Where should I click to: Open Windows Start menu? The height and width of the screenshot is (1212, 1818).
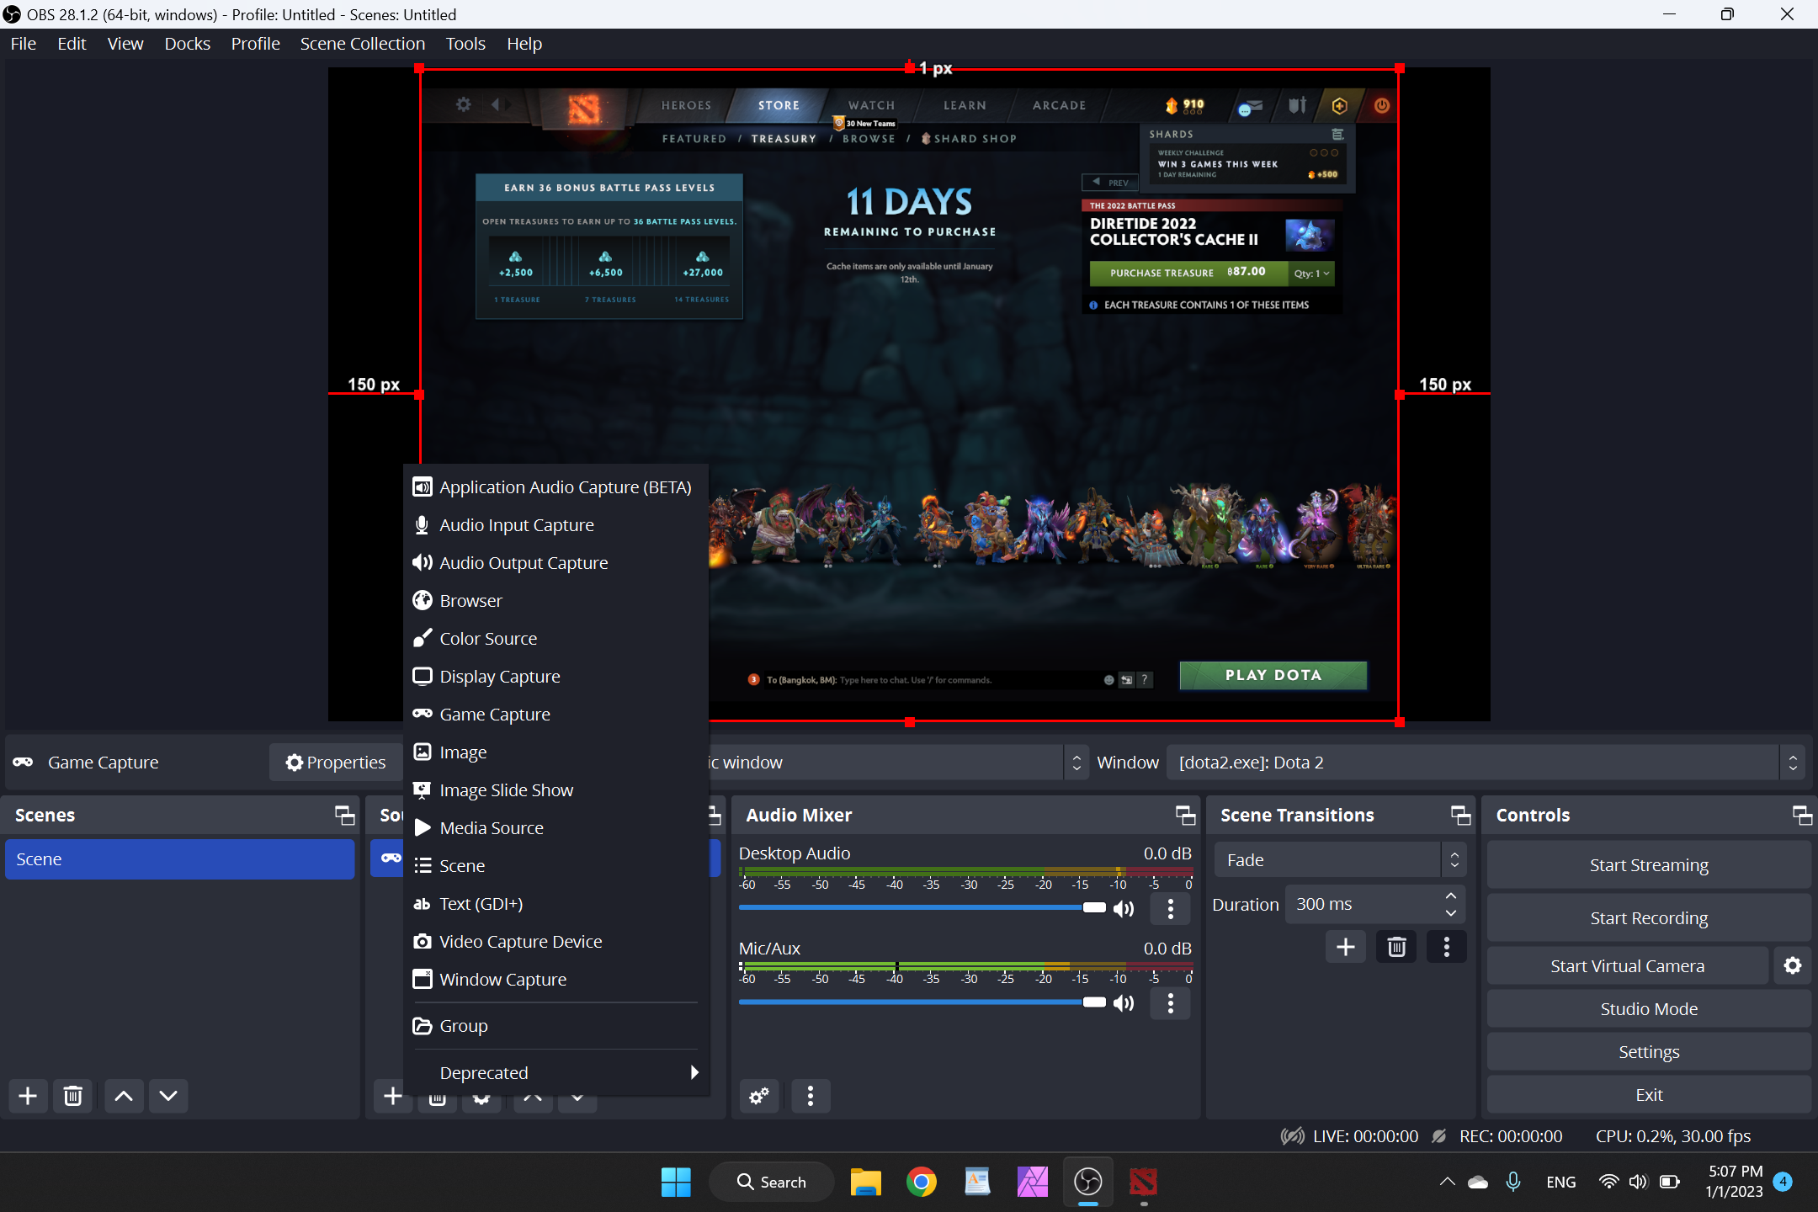coord(676,1182)
